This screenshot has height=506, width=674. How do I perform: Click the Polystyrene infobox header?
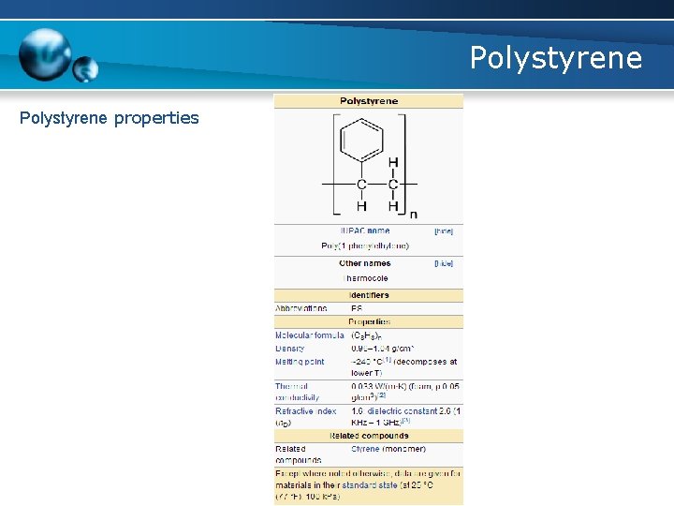[x=369, y=101]
